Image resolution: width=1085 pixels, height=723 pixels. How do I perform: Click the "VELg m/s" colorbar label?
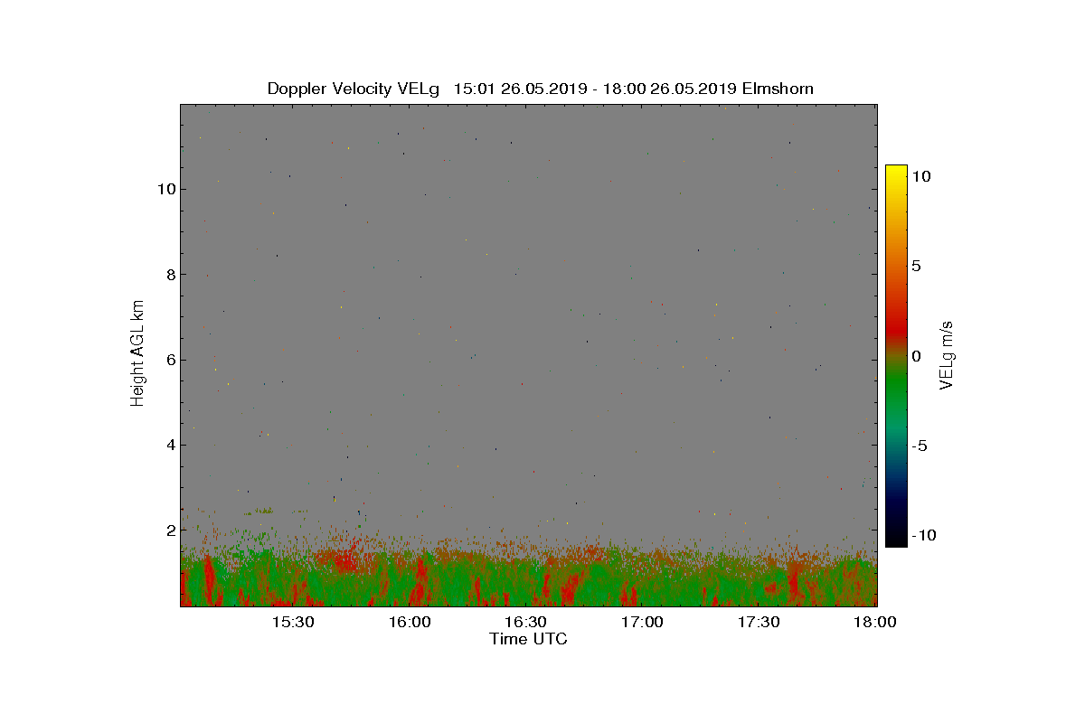[x=947, y=355]
